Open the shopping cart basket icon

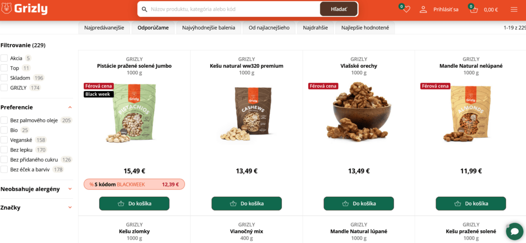point(474,9)
